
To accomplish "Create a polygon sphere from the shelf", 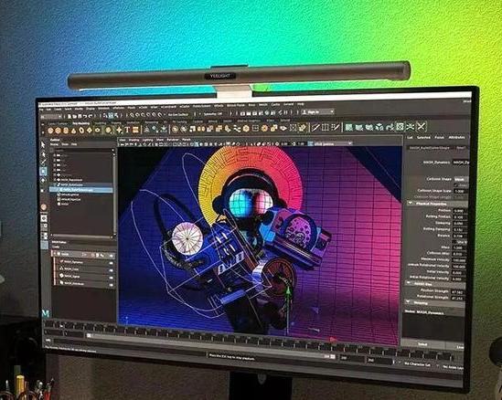I will point(50,131).
